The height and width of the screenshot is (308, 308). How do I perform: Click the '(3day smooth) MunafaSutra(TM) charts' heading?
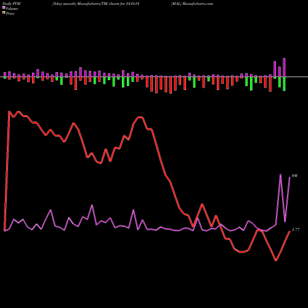pos(96,4)
